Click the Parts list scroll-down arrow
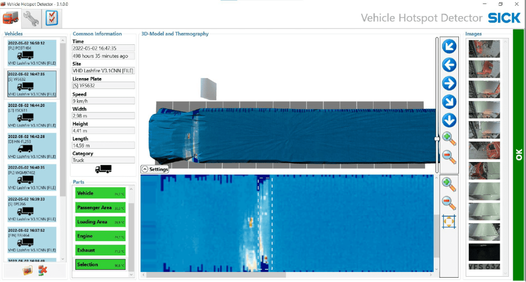The width and height of the screenshot is (526, 282). click(131, 275)
